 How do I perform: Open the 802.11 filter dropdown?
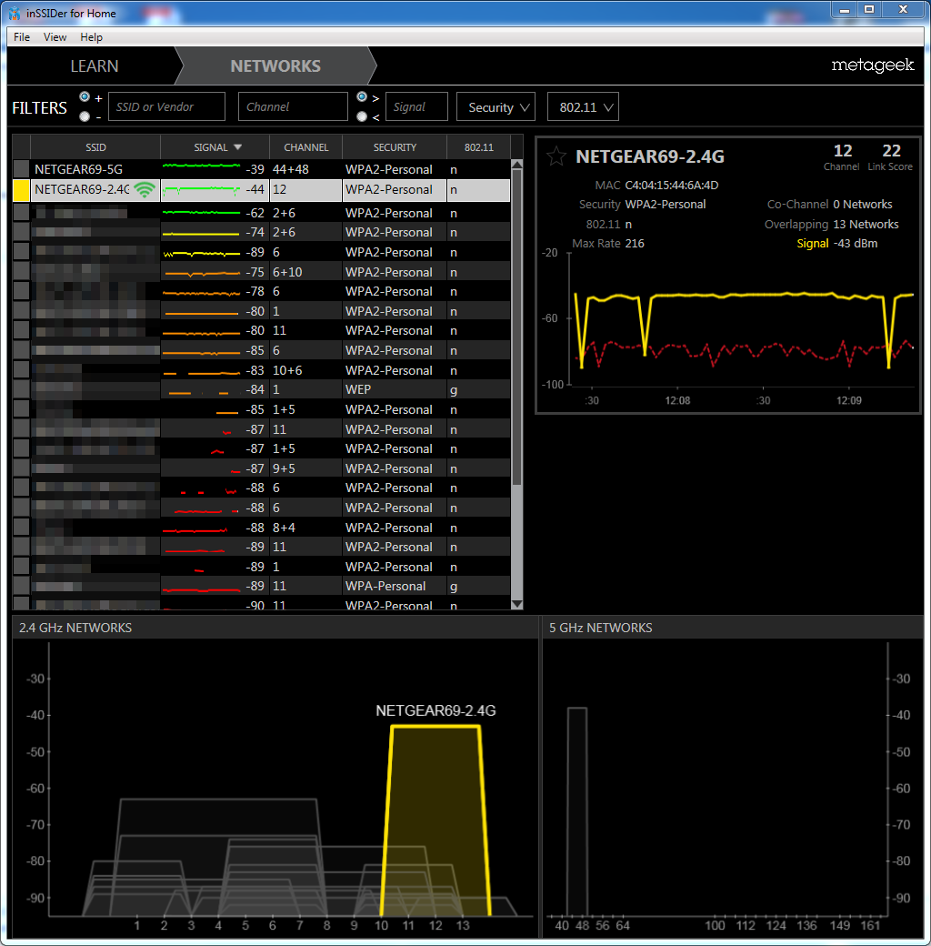[583, 106]
